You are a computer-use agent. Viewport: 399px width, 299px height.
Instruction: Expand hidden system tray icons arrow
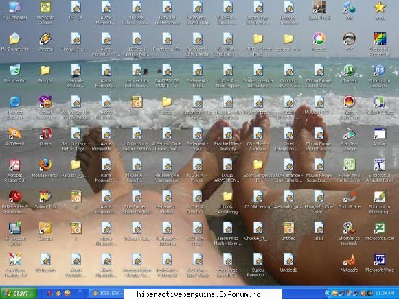(x=328, y=294)
